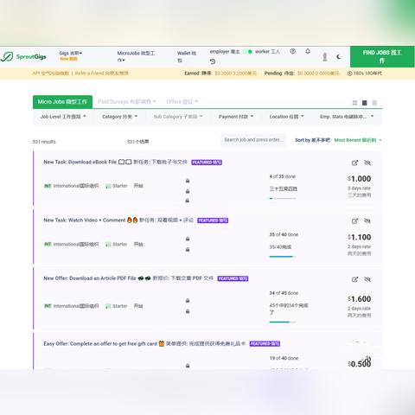The width and height of the screenshot is (415, 415).
Task: Switch the employer/worker toggle
Action: (x=248, y=52)
